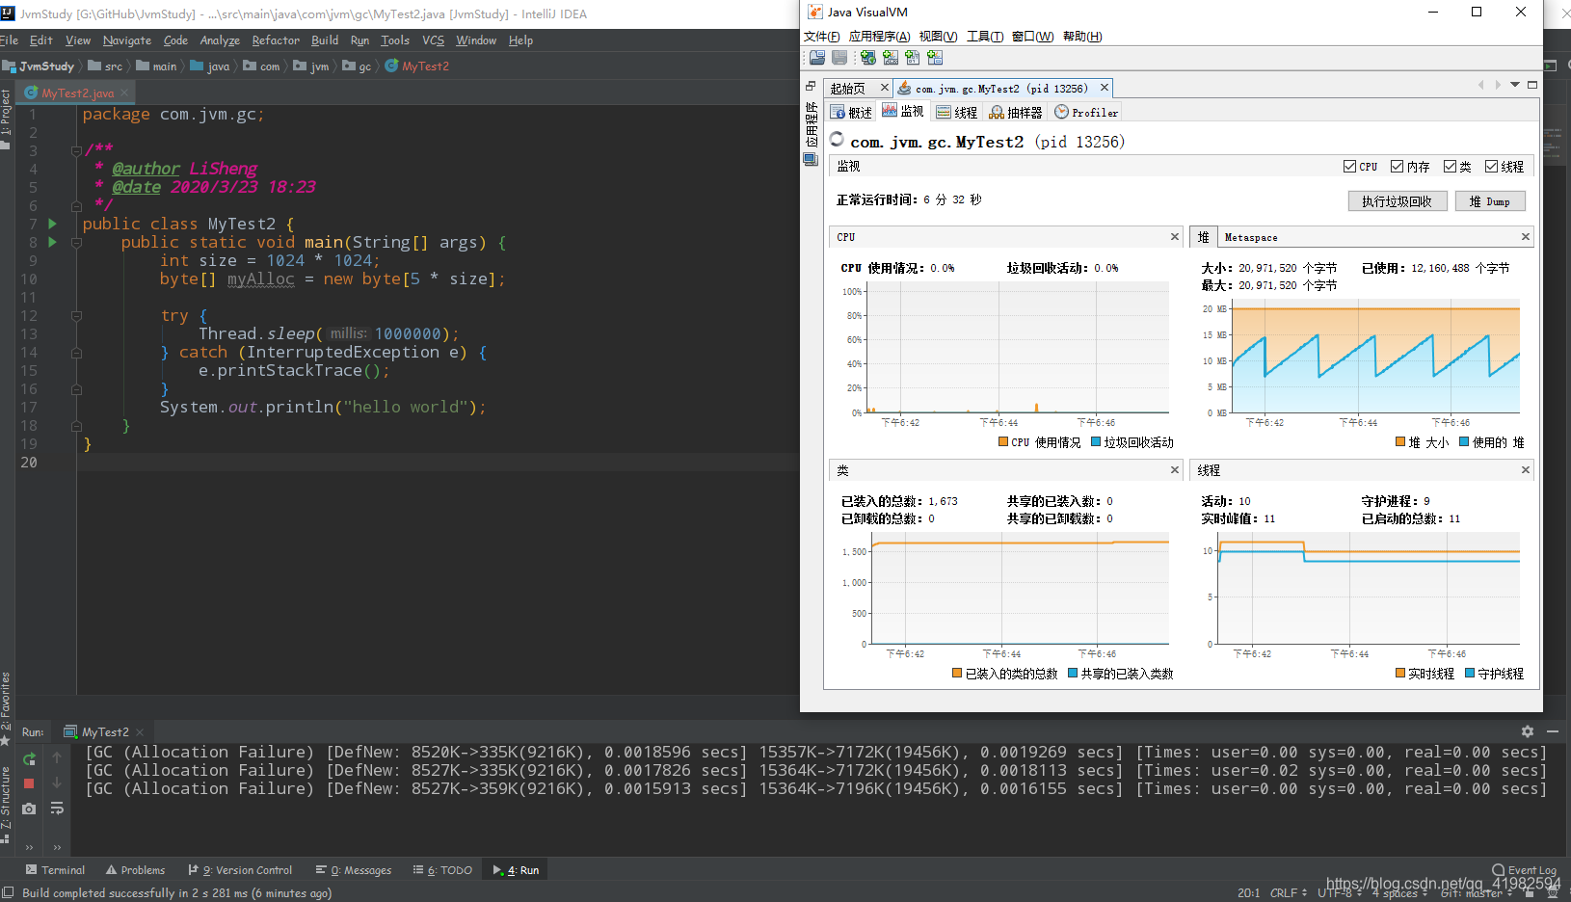Click Load snapshot icon in VisualVM toolbar
Viewport: 1571px width, 902px height.
[x=816, y=58]
